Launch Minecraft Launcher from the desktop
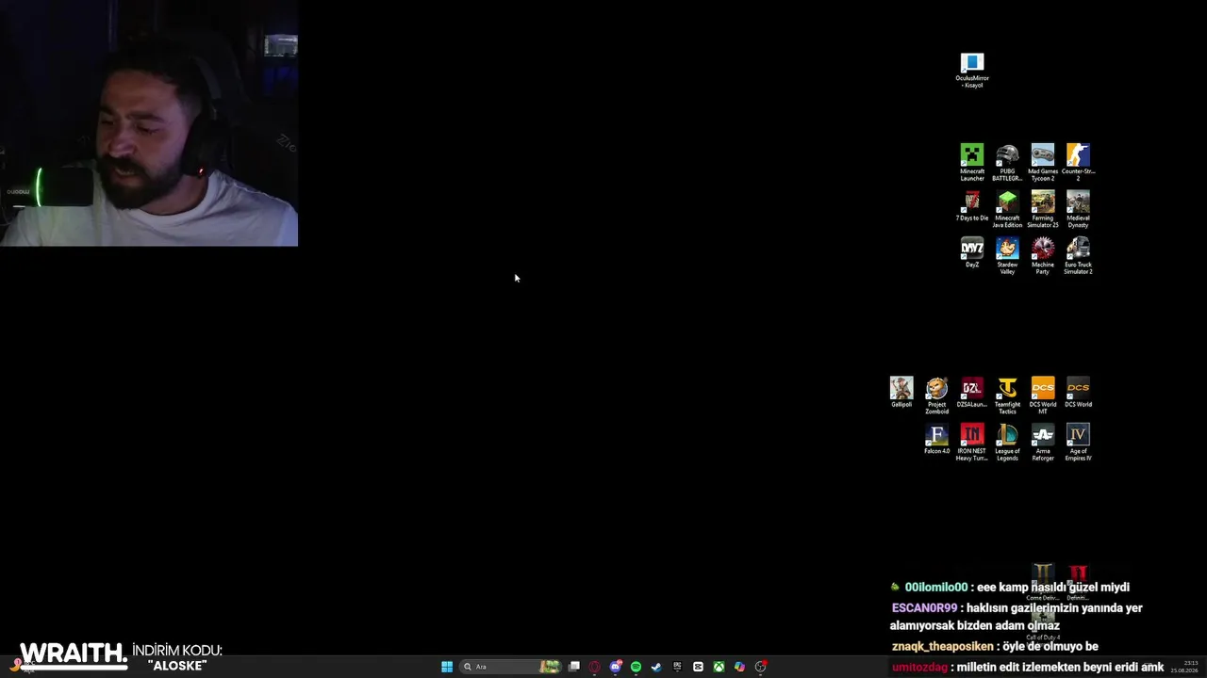 pos(972,162)
